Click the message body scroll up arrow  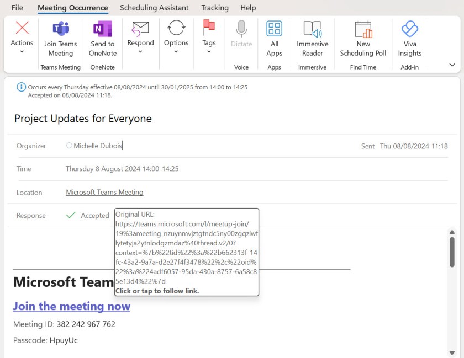coord(452,232)
